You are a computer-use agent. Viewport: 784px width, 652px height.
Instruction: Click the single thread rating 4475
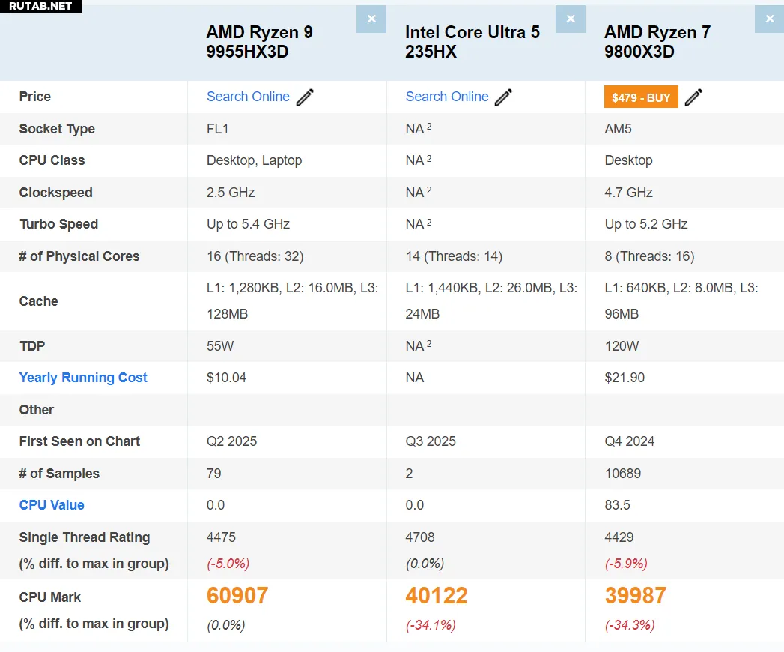[x=221, y=537]
